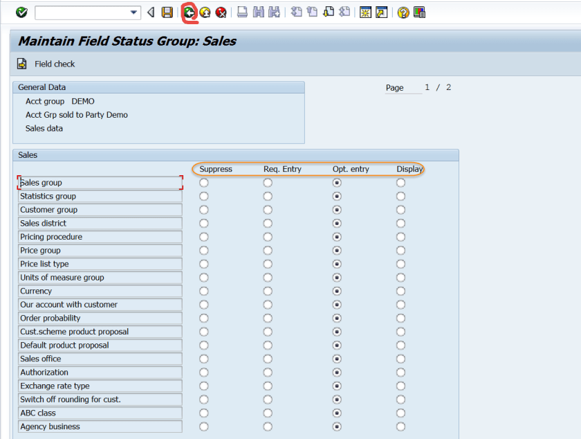This screenshot has width=581, height=439.
Task: Click the yellow Exit icon
Action: pyautogui.click(x=205, y=12)
